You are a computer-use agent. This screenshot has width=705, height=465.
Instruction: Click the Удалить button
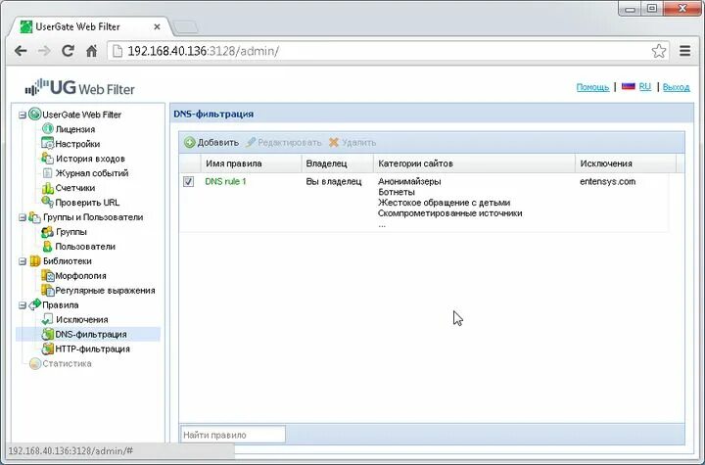[x=352, y=143]
